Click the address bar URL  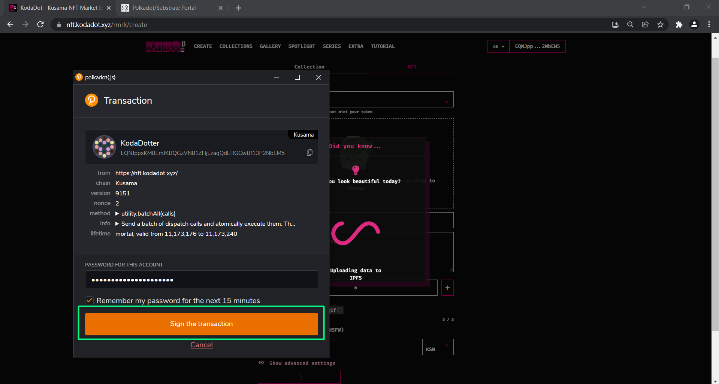pyautogui.click(x=107, y=25)
